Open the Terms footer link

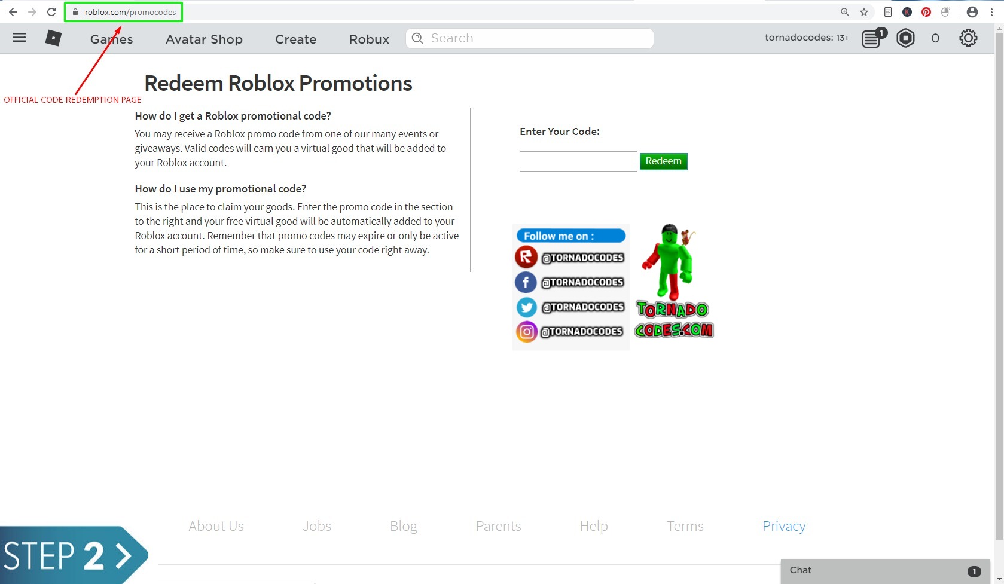point(685,526)
